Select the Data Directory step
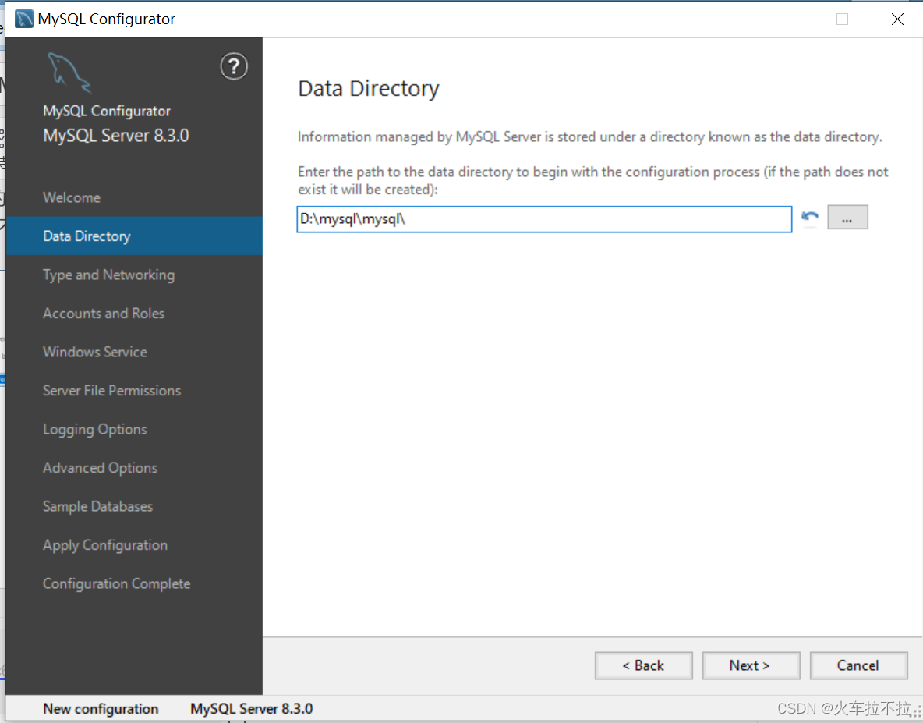 134,236
